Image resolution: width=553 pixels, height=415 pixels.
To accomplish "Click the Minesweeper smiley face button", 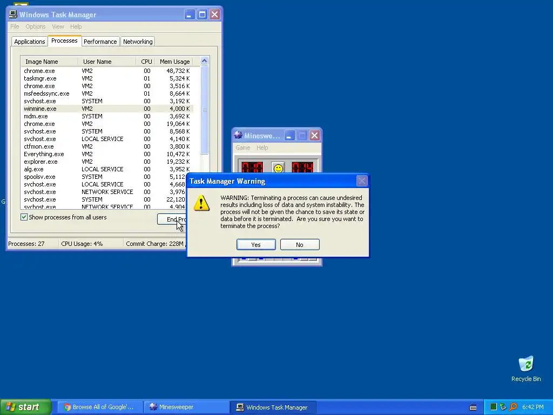I will click(278, 168).
